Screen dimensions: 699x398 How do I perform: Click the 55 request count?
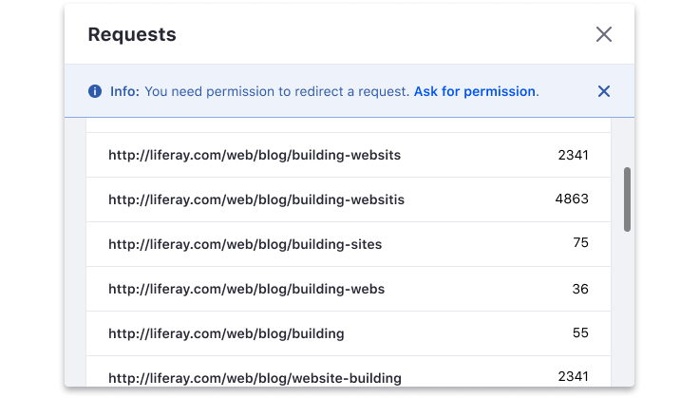(580, 332)
